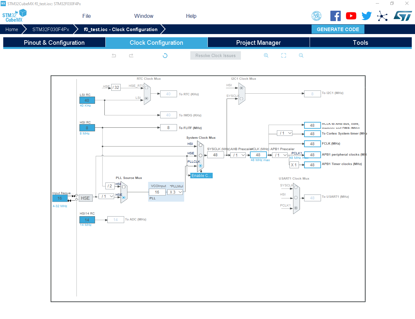Click APB1 peripheral clocks value field
The width and height of the screenshot is (415, 319).
coord(312,155)
